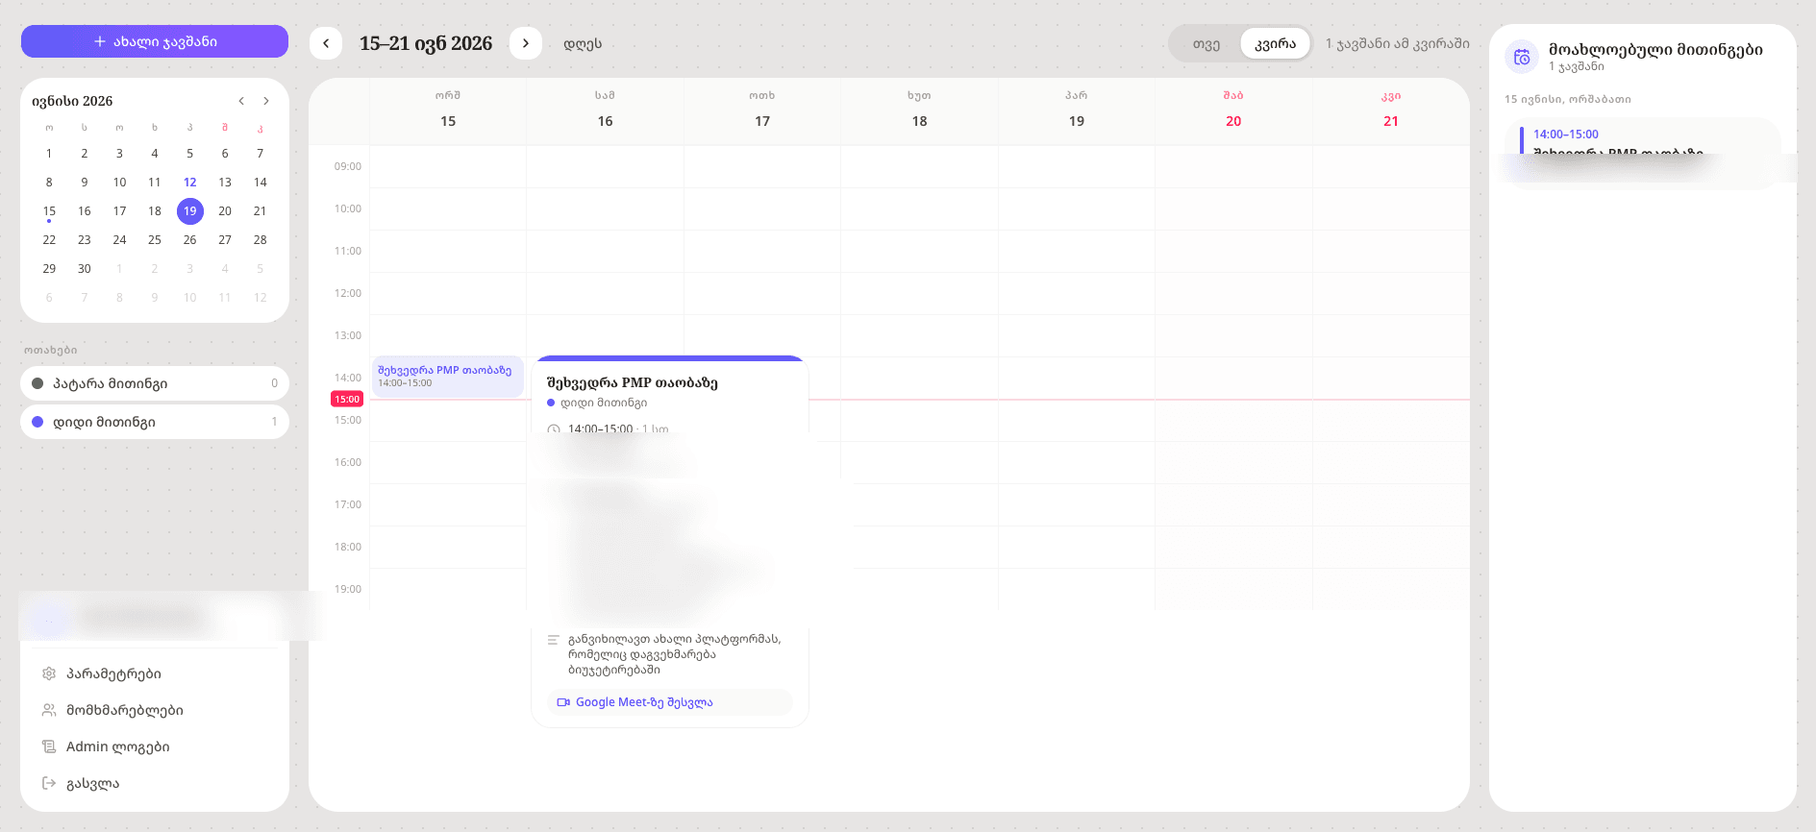Select Thursday 18 column header
1816x832 pixels.
919,110
